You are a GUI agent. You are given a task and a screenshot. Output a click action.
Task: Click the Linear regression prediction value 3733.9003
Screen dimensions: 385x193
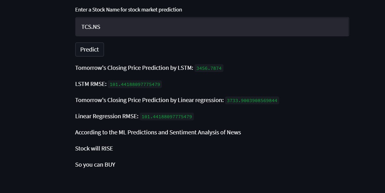click(252, 100)
